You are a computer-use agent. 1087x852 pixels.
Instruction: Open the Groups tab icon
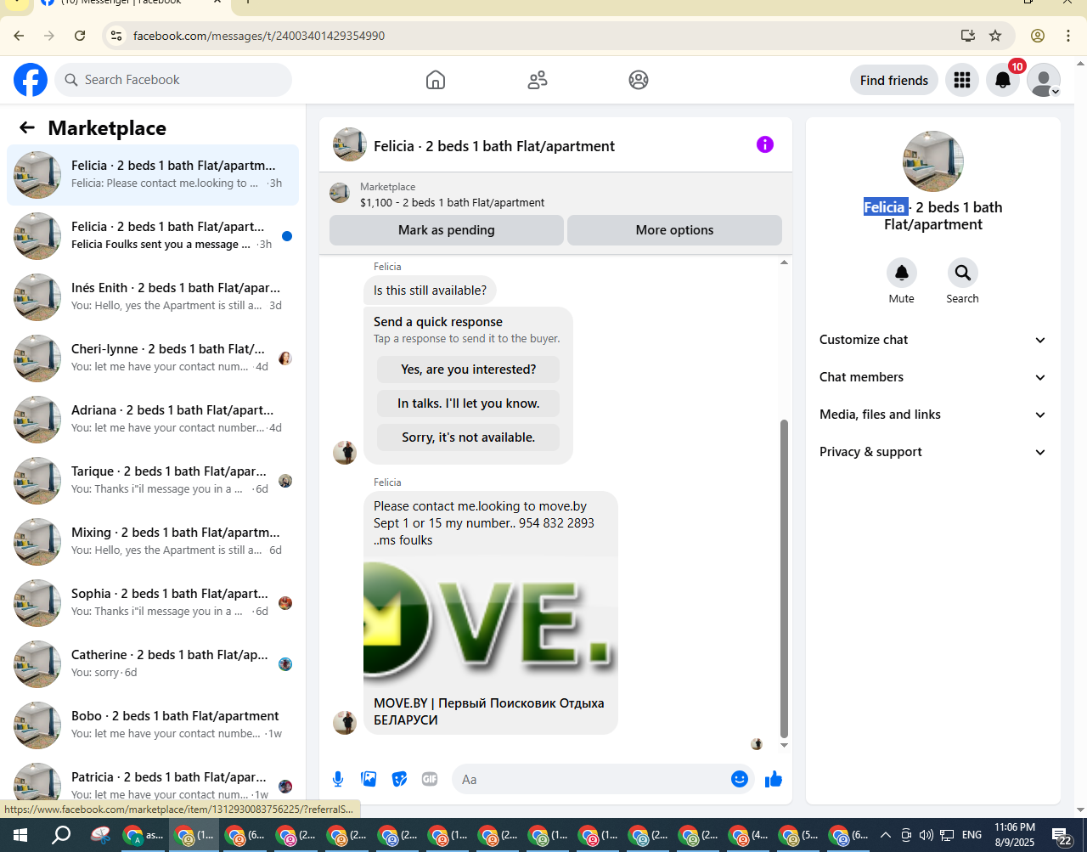[639, 80]
